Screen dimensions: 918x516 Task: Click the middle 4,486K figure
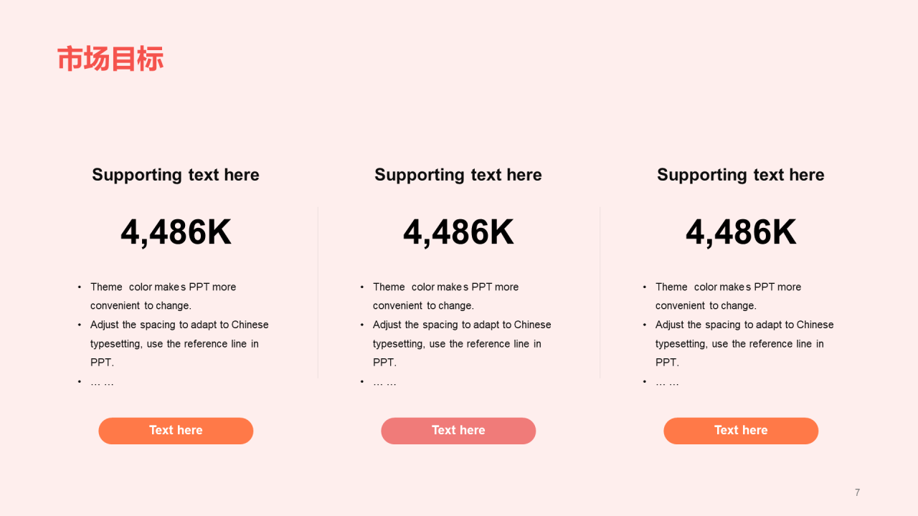click(x=458, y=232)
